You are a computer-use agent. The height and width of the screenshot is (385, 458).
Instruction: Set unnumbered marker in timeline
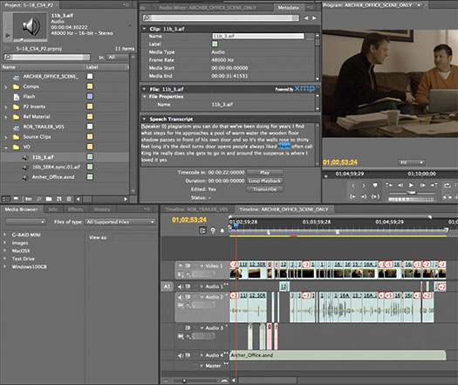222,230
